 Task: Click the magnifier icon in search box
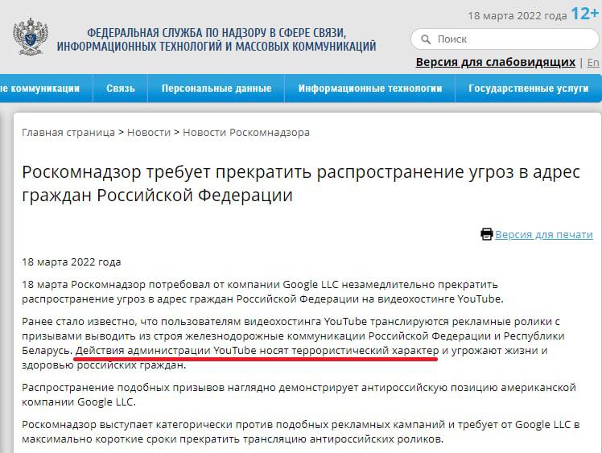(x=424, y=39)
